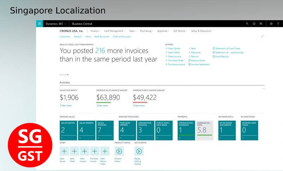Open the Sales Invoices tile
This screenshot has width=283, height=171.
point(105,130)
